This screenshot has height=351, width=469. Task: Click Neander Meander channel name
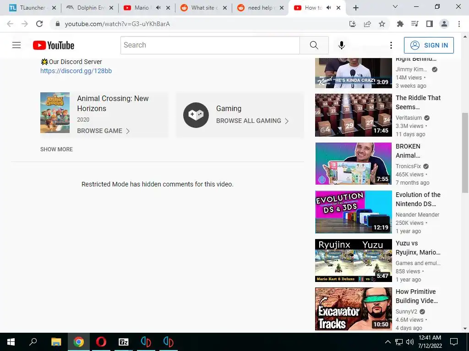tap(417, 215)
